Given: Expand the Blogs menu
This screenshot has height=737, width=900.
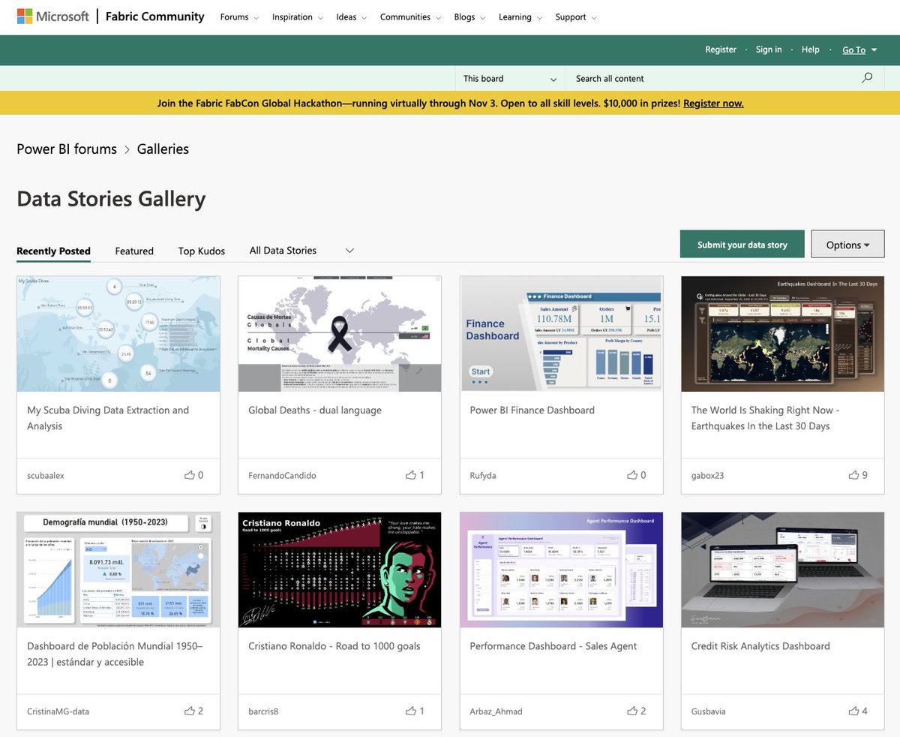Looking at the screenshot, I should coord(469,17).
